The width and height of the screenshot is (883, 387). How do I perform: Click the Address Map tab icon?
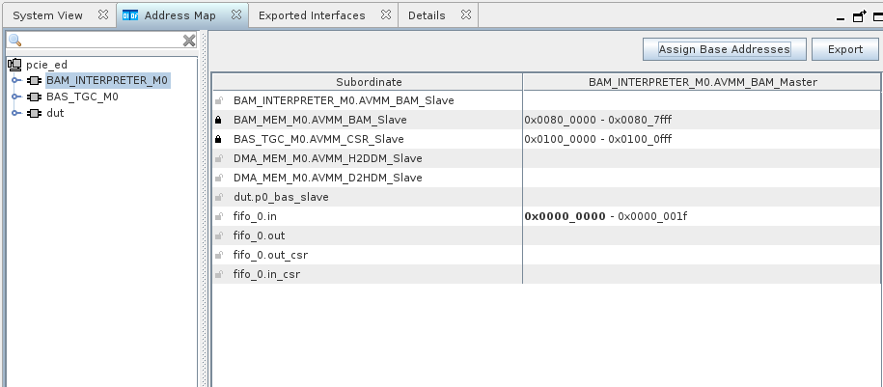pos(130,15)
